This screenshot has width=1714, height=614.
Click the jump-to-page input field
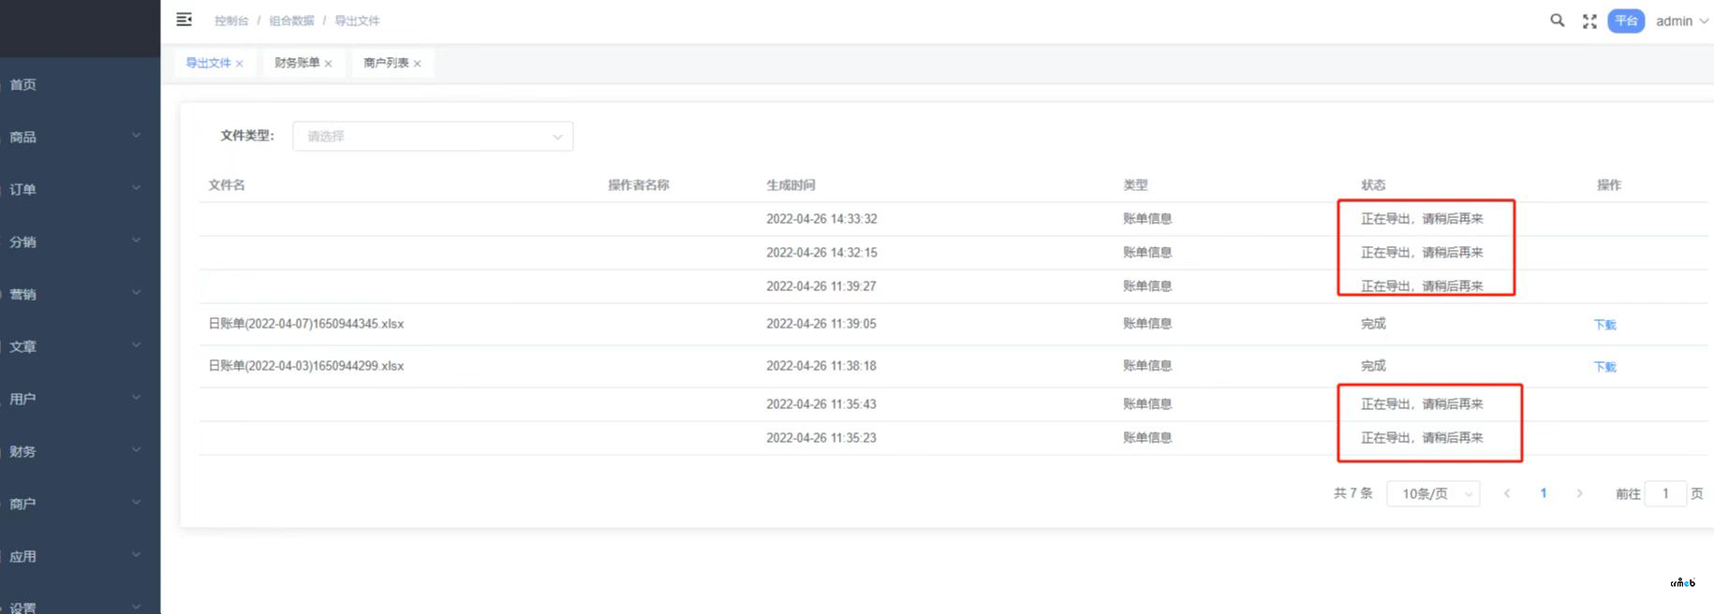click(1665, 493)
